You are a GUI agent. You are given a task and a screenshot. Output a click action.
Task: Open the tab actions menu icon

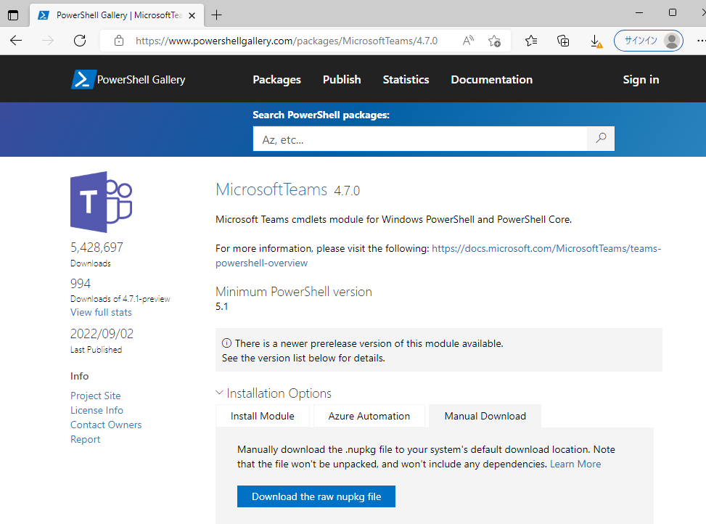click(x=13, y=15)
